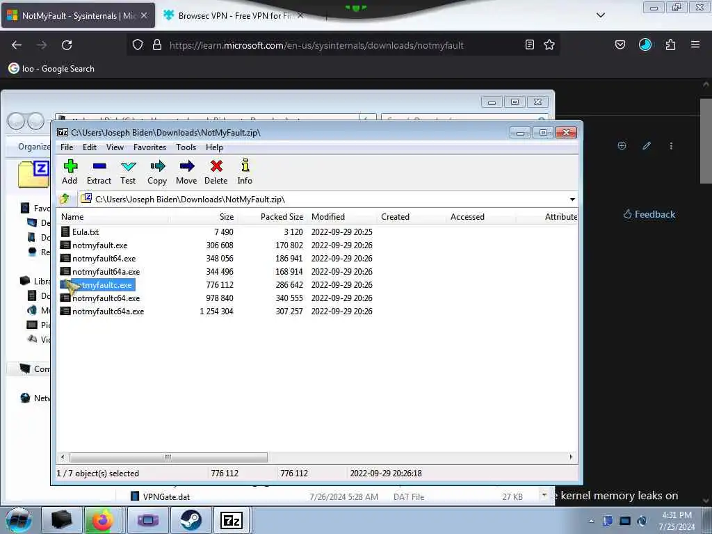Open the View menu
The height and width of the screenshot is (534, 712).
tap(115, 147)
